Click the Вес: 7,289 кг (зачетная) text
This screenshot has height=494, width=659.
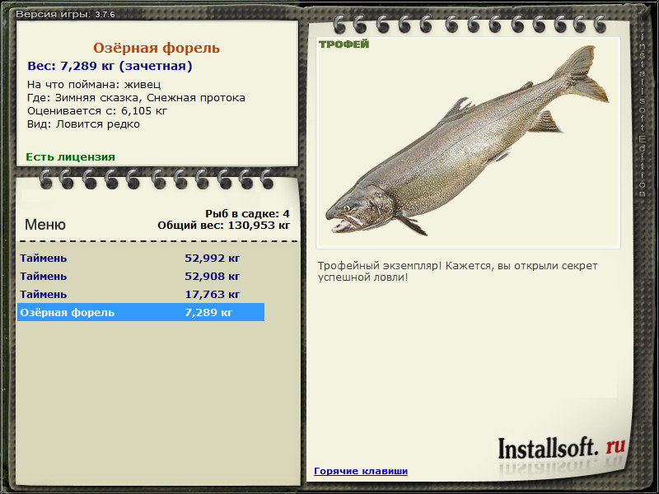[x=110, y=66]
